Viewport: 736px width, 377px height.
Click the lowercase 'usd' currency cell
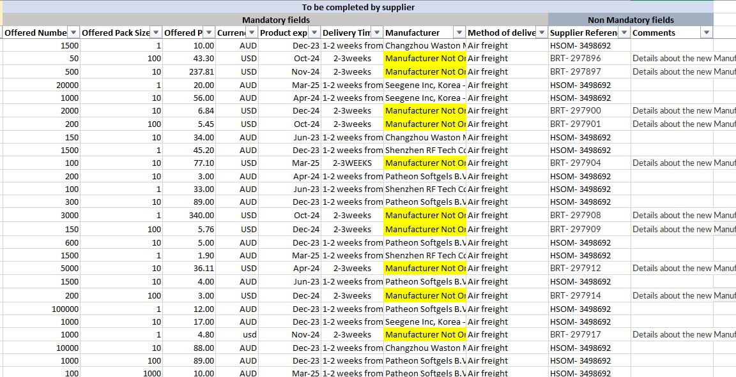(x=237, y=335)
